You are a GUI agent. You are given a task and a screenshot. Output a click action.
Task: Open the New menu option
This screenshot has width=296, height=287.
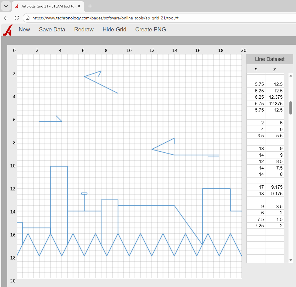pos(24,29)
